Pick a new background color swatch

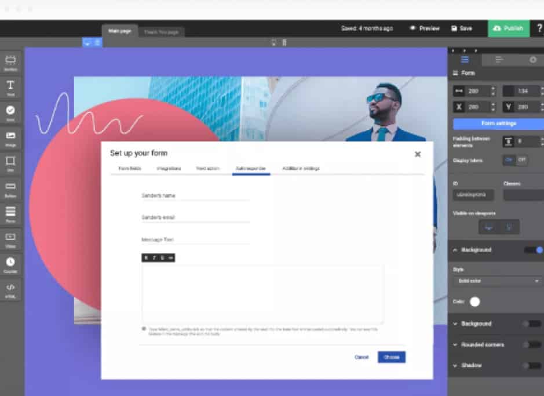(x=474, y=301)
